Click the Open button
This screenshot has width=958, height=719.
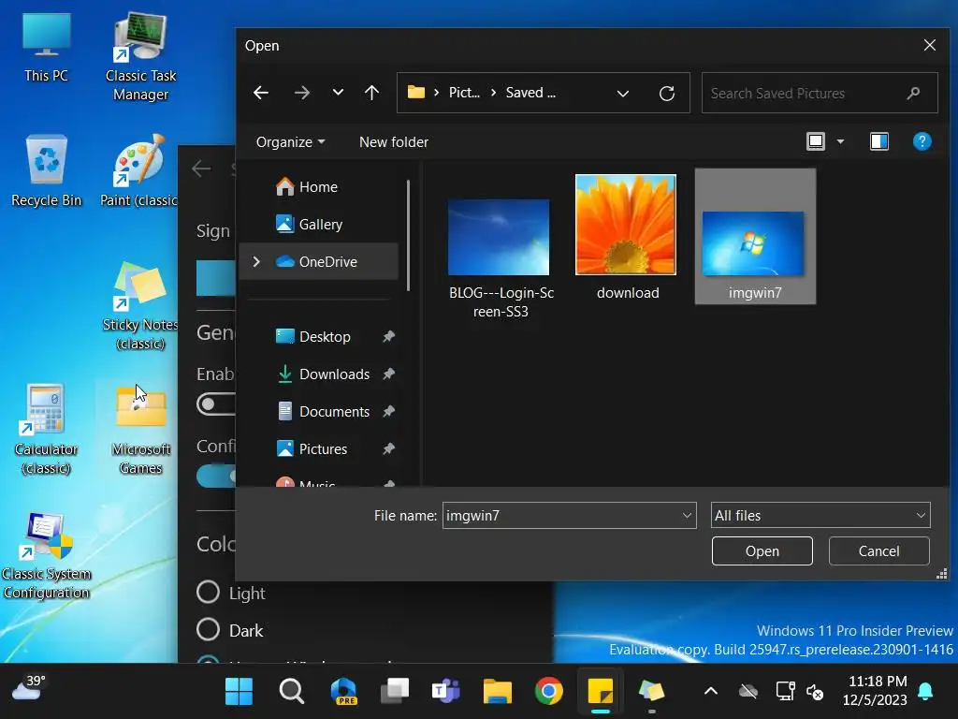click(x=762, y=550)
